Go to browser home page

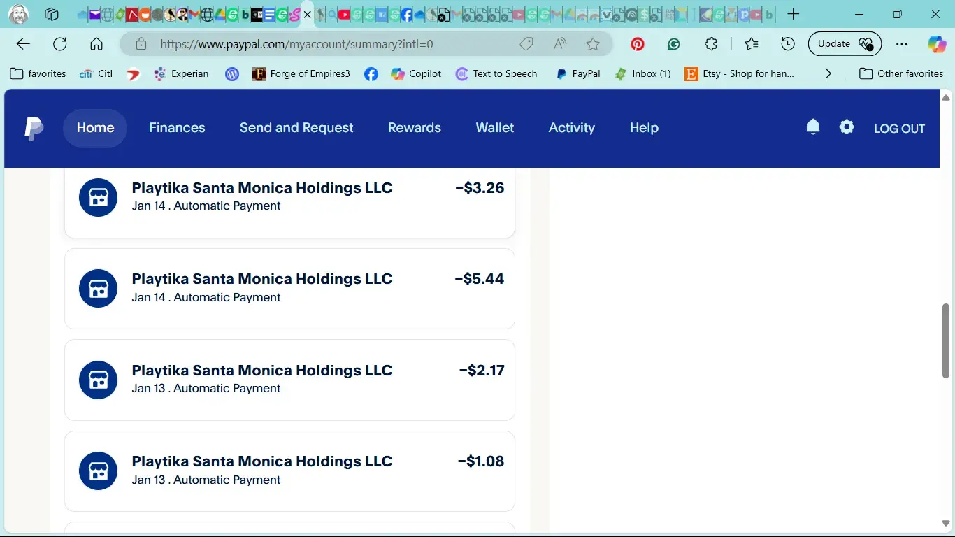96,44
